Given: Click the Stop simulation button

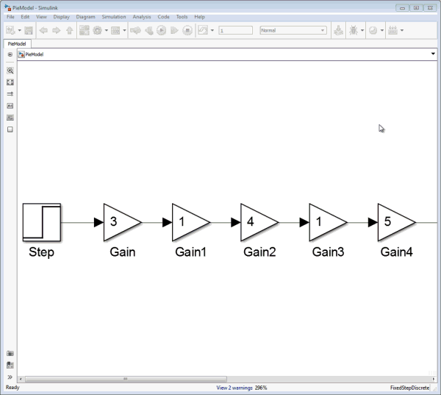Looking at the screenshot, I should coord(187,30).
